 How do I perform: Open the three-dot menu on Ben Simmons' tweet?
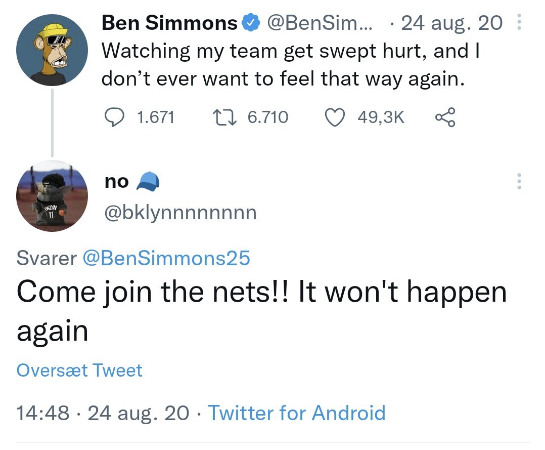click(519, 22)
